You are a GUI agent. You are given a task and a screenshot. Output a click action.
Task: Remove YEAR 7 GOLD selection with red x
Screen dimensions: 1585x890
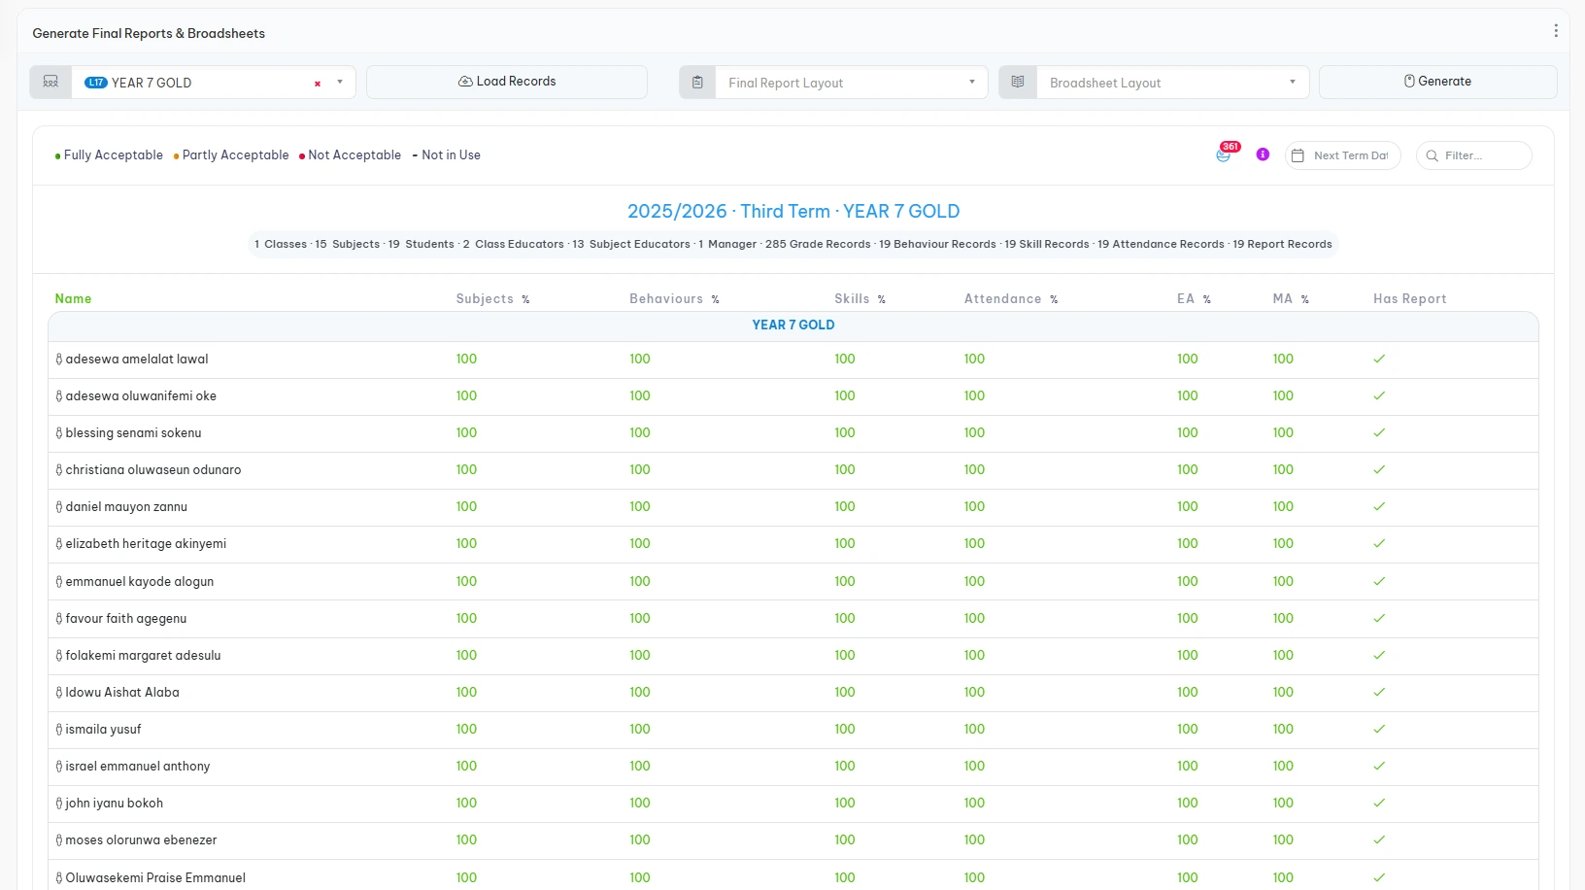pyautogui.click(x=318, y=84)
